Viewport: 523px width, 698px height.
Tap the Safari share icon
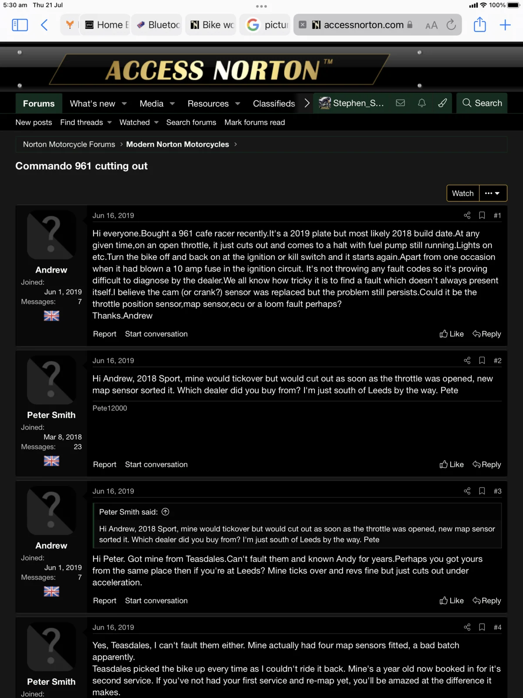coord(479,24)
